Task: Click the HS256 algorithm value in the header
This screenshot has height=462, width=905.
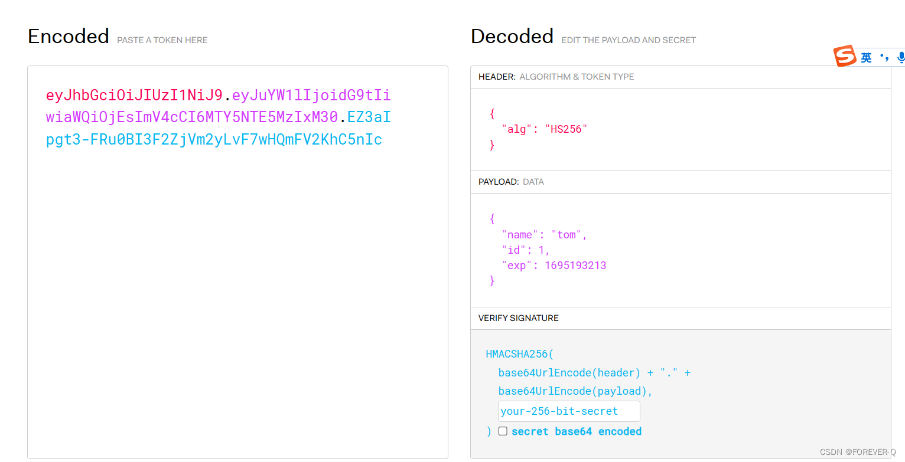Action: coord(565,129)
